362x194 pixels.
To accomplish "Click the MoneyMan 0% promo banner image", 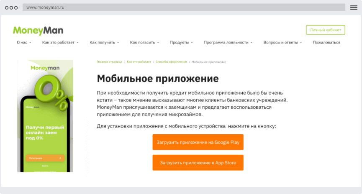I will pyautogui.click(x=45, y=116).
